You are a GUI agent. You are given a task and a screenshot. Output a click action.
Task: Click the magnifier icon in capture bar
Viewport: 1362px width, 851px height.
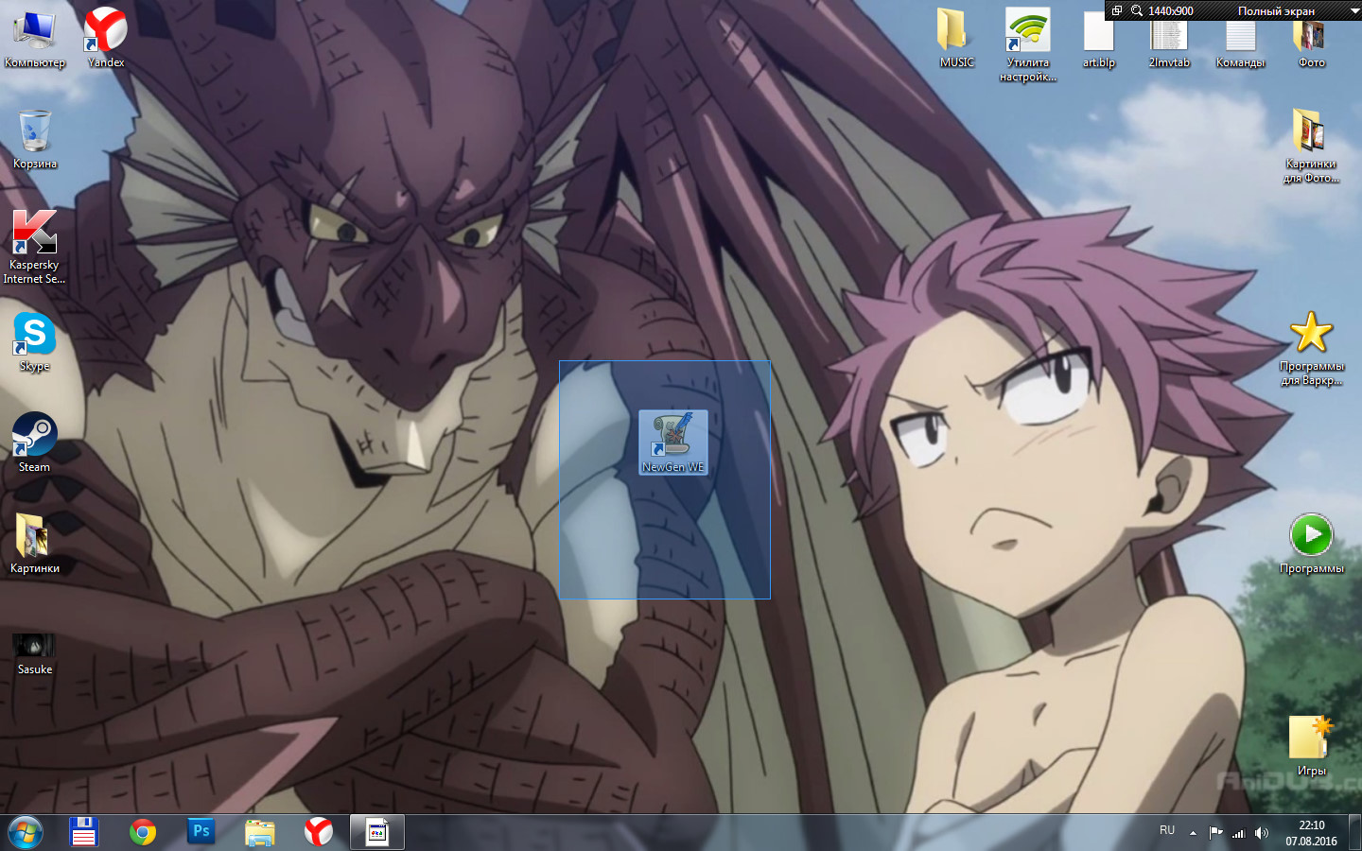click(x=1137, y=10)
